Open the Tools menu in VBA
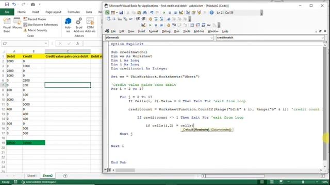This screenshot has width=330, height=185. 186,31
